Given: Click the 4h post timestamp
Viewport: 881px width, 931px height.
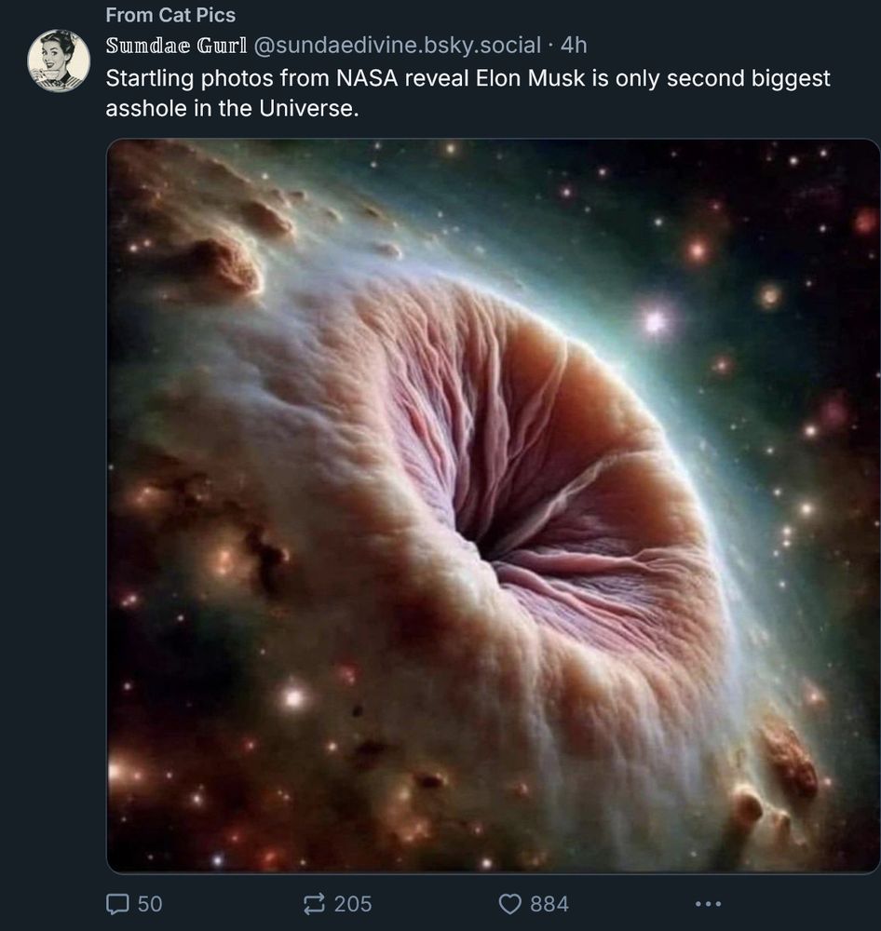Looking at the screenshot, I should point(574,45).
